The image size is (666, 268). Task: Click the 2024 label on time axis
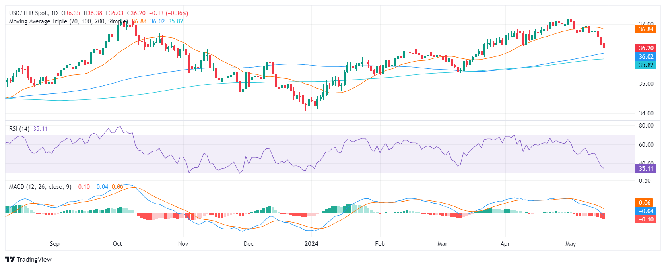point(311,244)
